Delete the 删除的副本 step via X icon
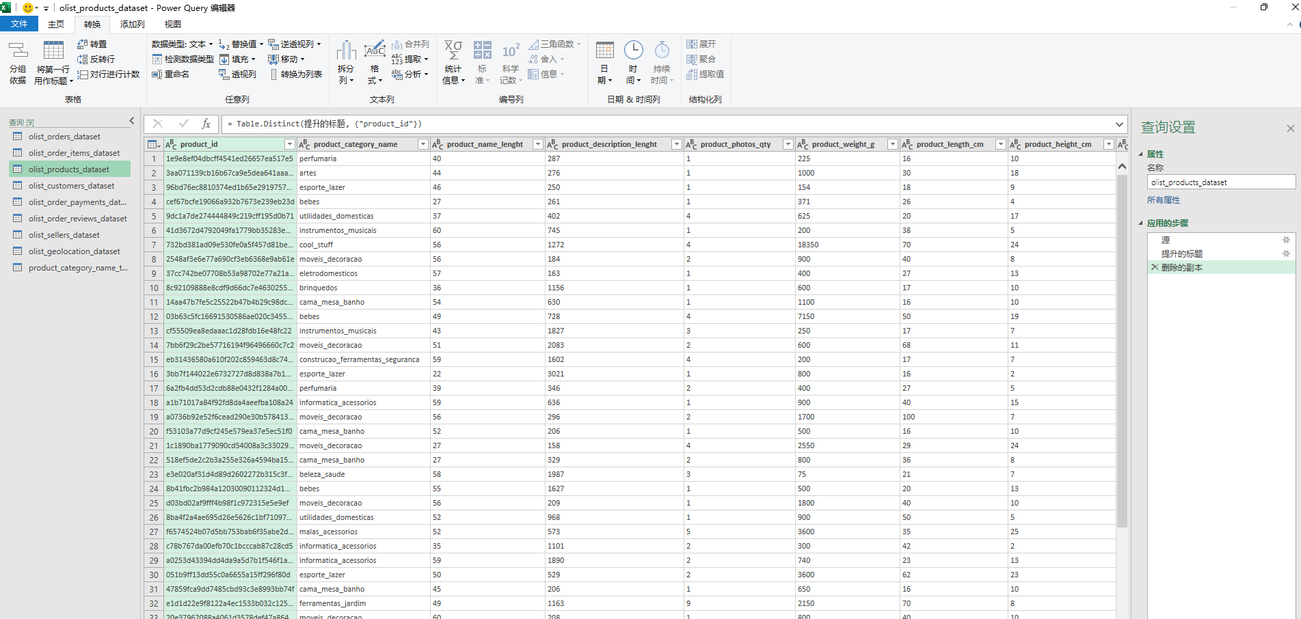1301x619 pixels. click(x=1155, y=267)
